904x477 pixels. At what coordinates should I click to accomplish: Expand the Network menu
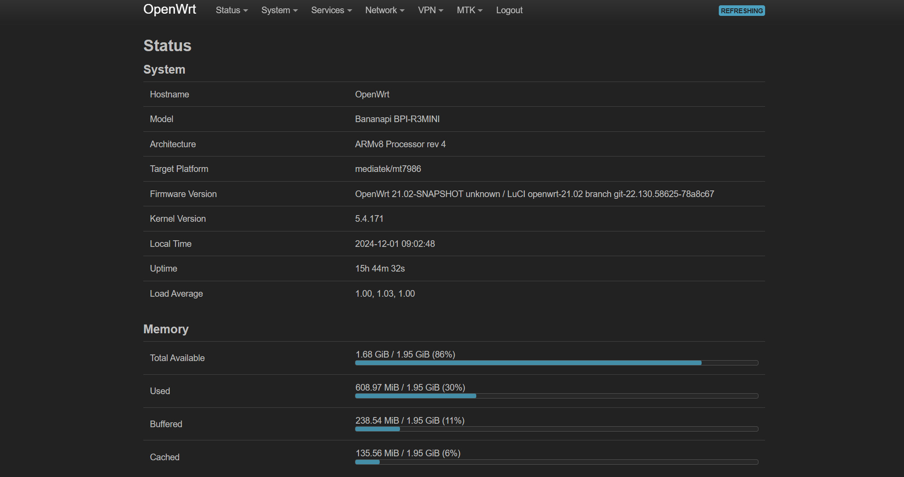(385, 10)
